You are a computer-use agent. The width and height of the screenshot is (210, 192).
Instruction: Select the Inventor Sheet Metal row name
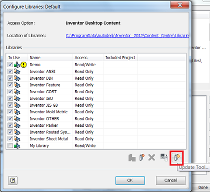(x=49, y=139)
